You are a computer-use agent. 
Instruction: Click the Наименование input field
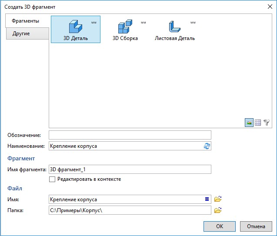(x=130, y=146)
